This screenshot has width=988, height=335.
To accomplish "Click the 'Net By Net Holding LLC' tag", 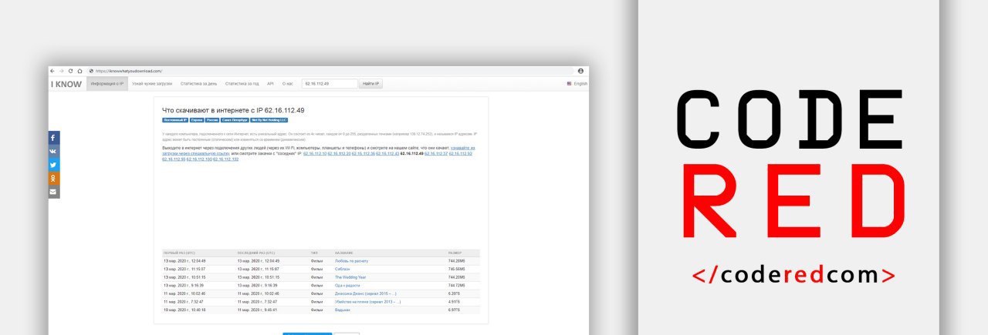I will [x=269, y=120].
